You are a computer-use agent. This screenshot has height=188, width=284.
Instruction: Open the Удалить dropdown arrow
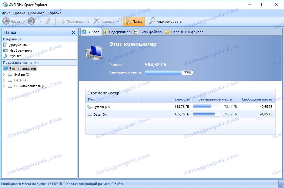click(x=119, y=22)
